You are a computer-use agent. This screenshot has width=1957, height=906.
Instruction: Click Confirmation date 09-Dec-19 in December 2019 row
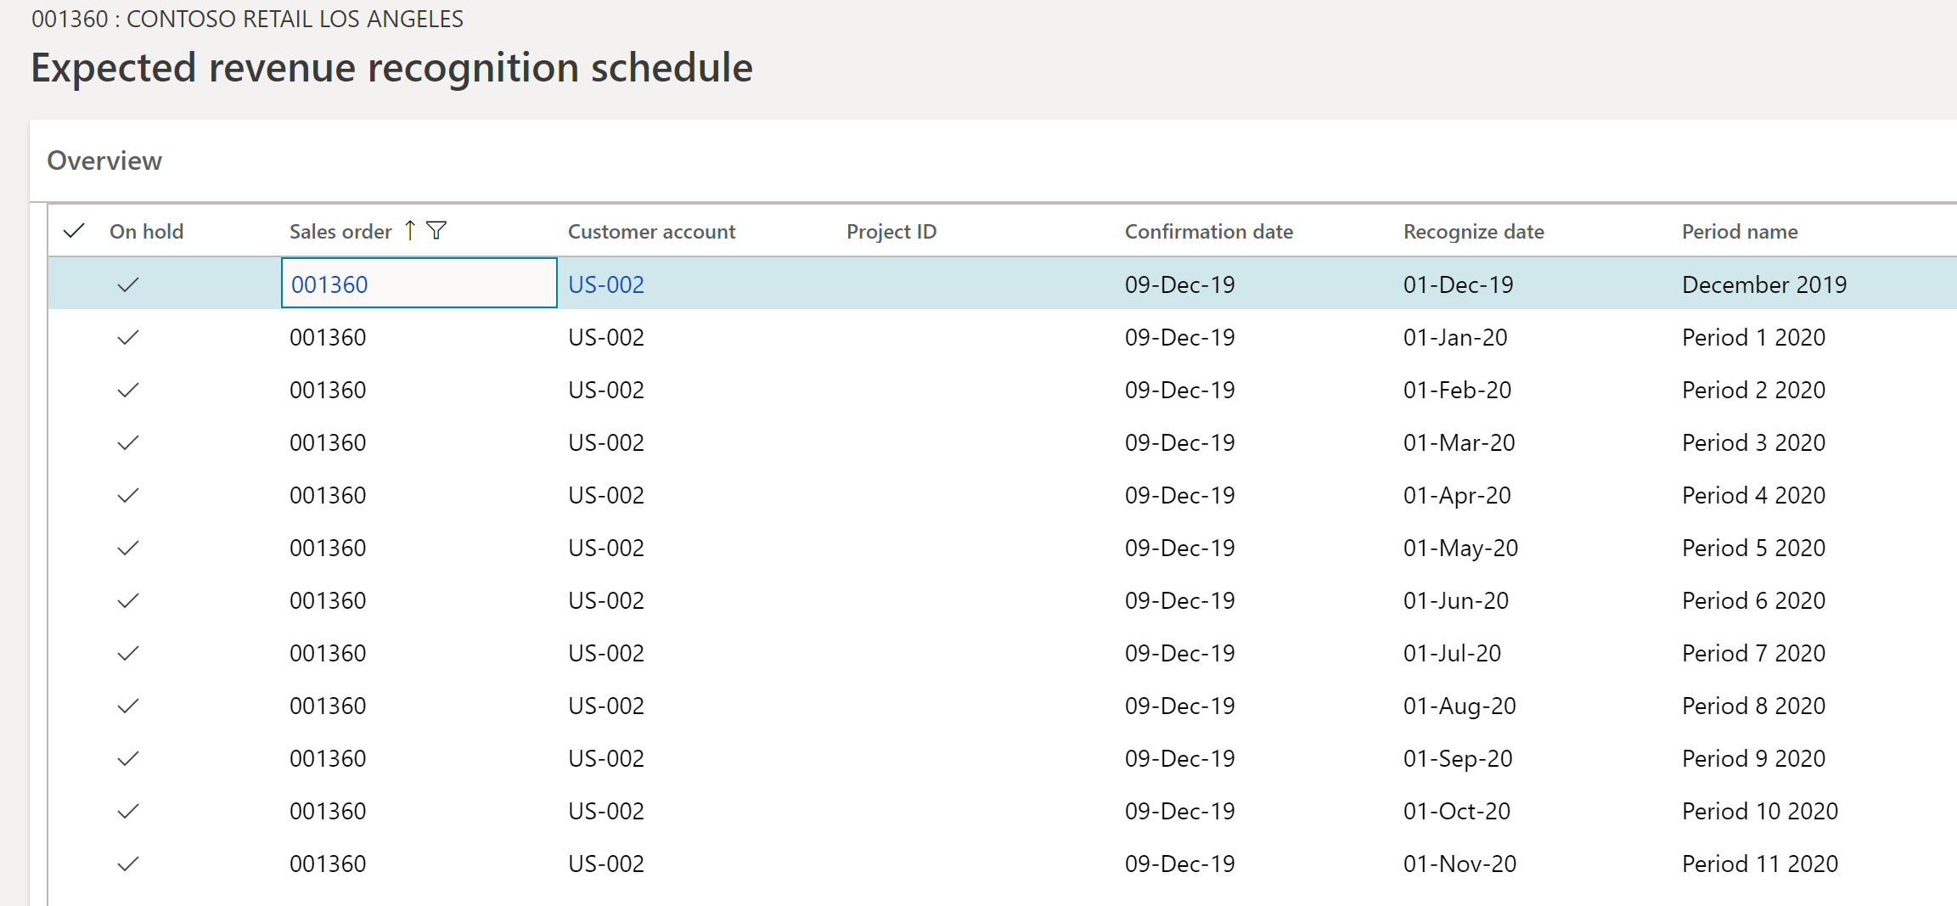point(1180,284)
